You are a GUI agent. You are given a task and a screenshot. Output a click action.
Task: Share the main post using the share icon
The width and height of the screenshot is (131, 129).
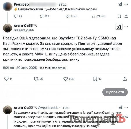point(125,79)
